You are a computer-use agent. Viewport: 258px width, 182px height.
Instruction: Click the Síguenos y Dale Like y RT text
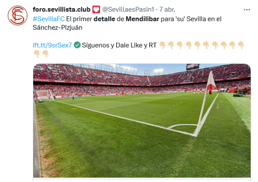click(119, 45)
